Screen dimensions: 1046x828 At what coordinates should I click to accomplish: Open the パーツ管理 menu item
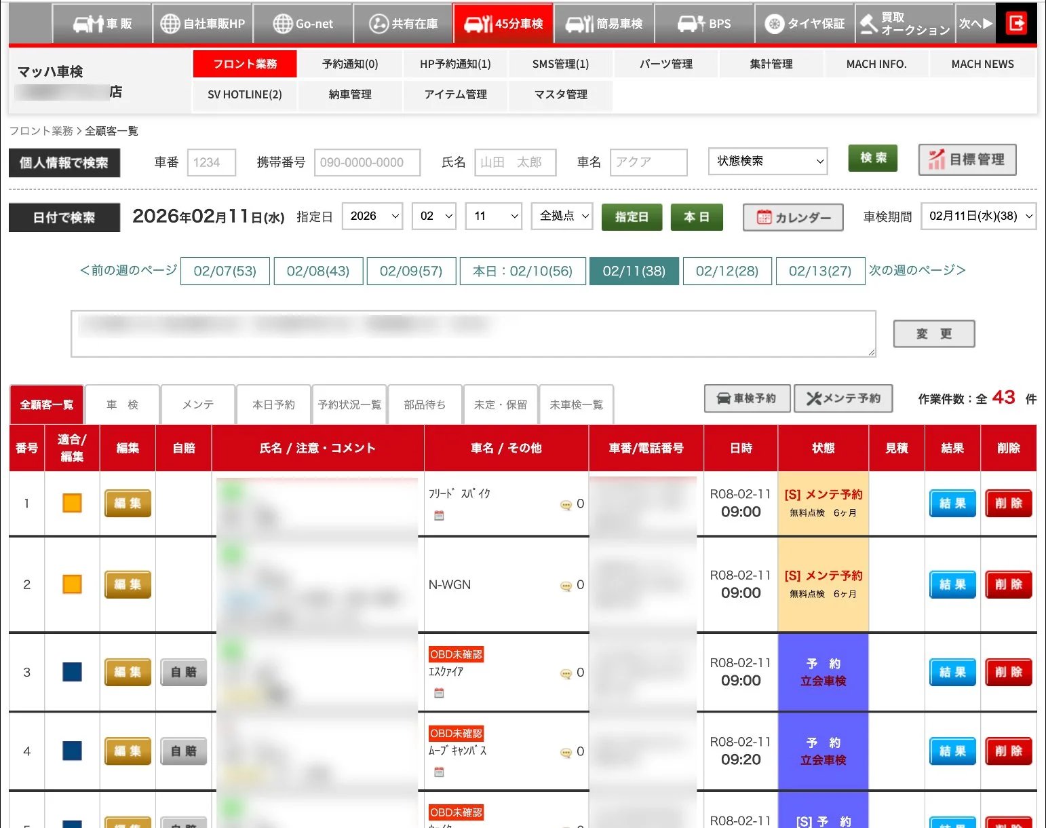[x=666, y=64]
